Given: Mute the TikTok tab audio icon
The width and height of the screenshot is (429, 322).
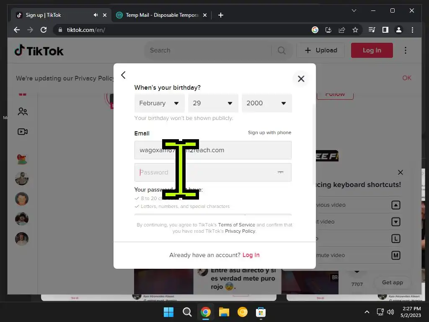Looking at the screenshot, I should (x=96, y=15).
